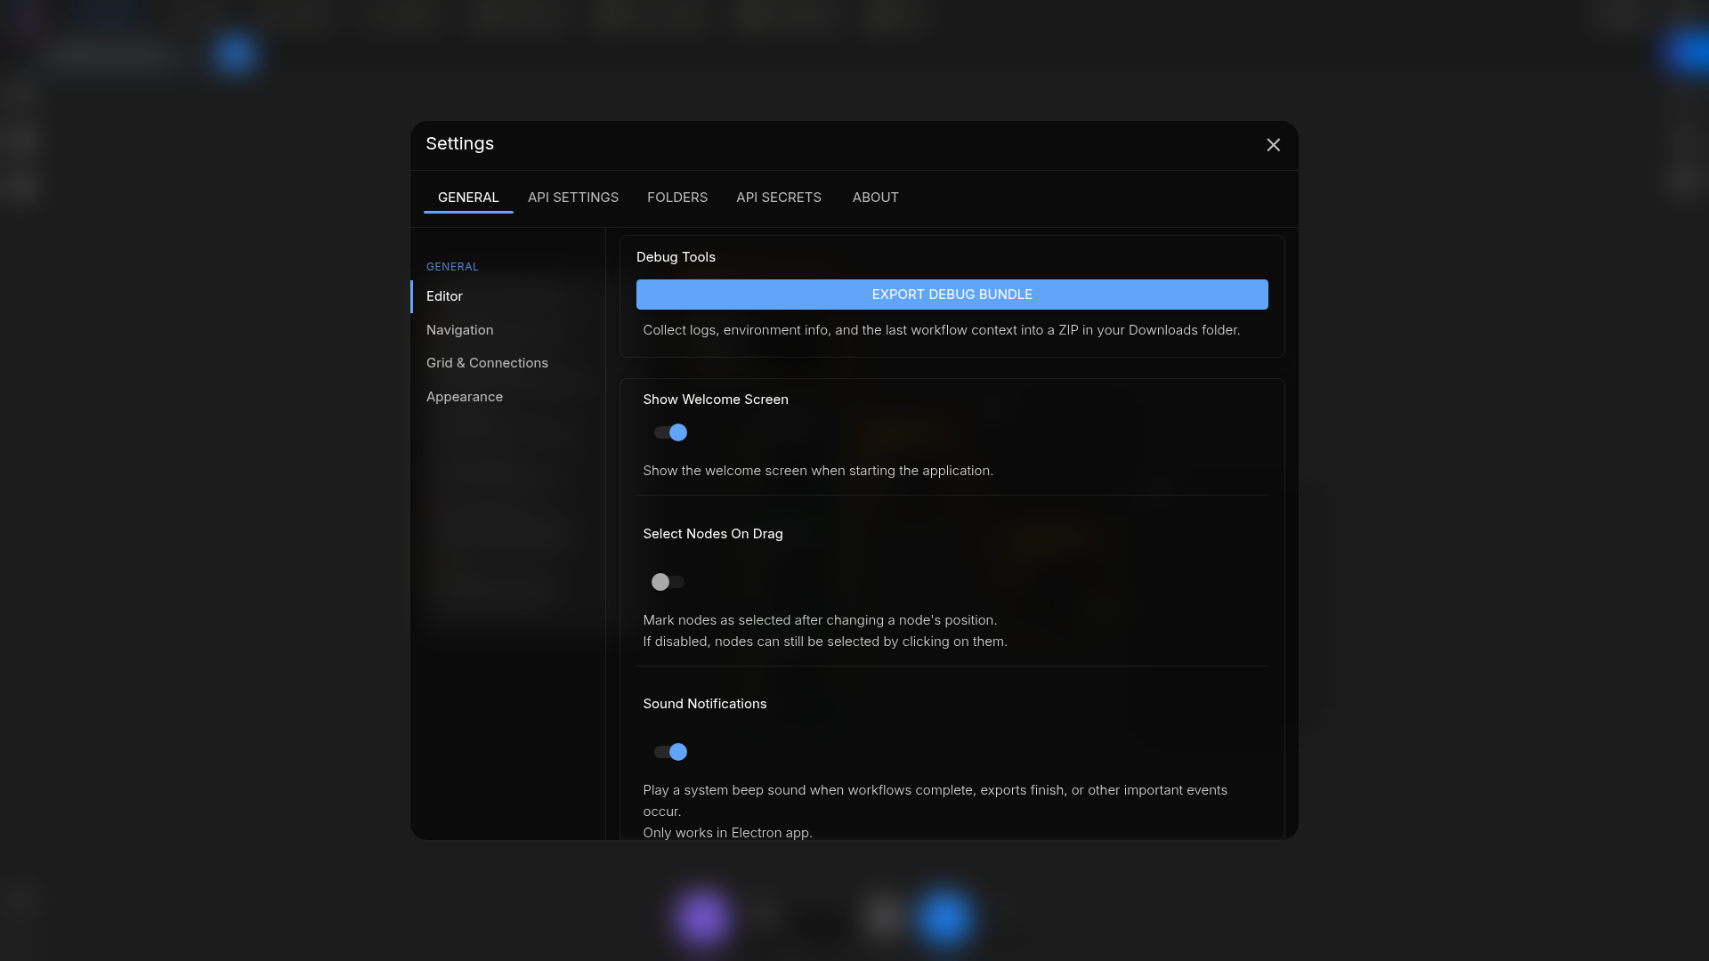The width and height of the screenshot is (1709, 961).
Task: Click the GENERAL section header in sidebar
Action: pos(452,266)
